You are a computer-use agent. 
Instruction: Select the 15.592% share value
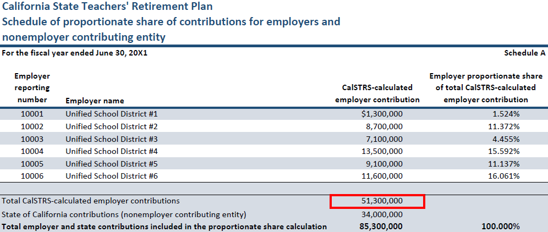pyautogui.click(x=505, y=151)
